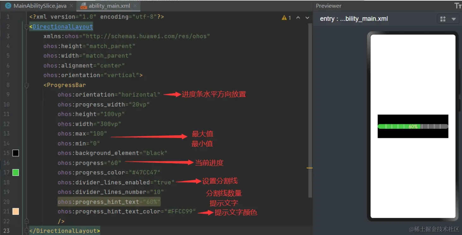Click ohos:background_element="black" attribute
The width and height of the screenshot is (462, 235).
click(x=112, y=153)
